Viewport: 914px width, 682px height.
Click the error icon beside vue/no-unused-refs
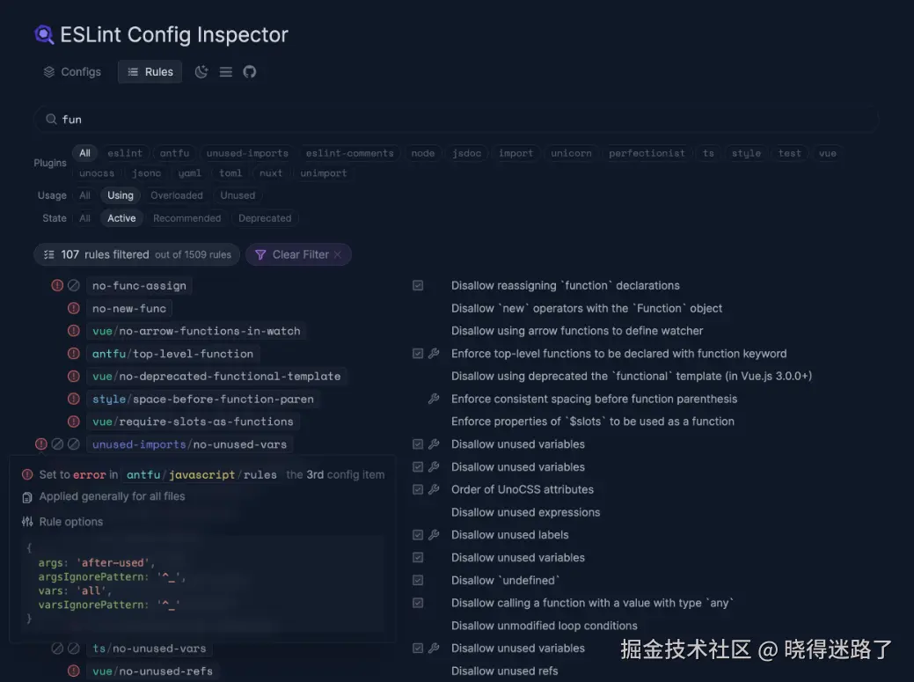point(73,671)
